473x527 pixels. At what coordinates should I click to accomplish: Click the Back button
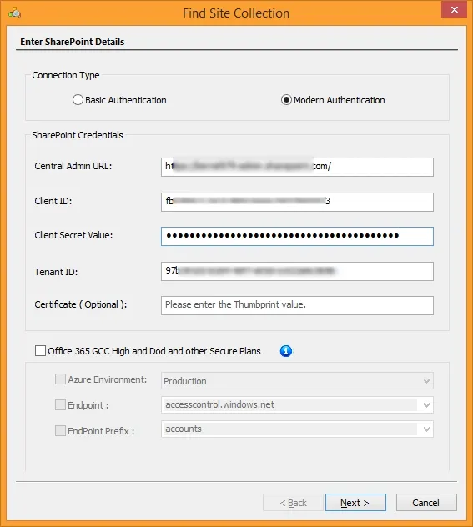click(293, 503)
